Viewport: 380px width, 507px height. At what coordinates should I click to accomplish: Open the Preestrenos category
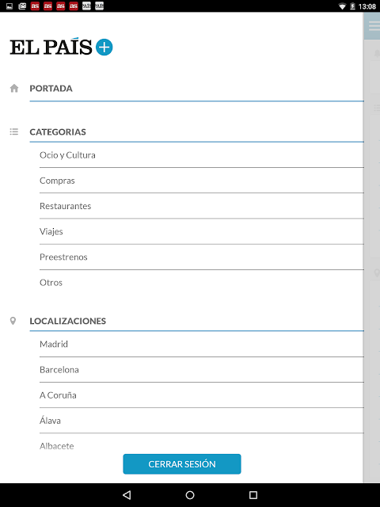[202, 257]
